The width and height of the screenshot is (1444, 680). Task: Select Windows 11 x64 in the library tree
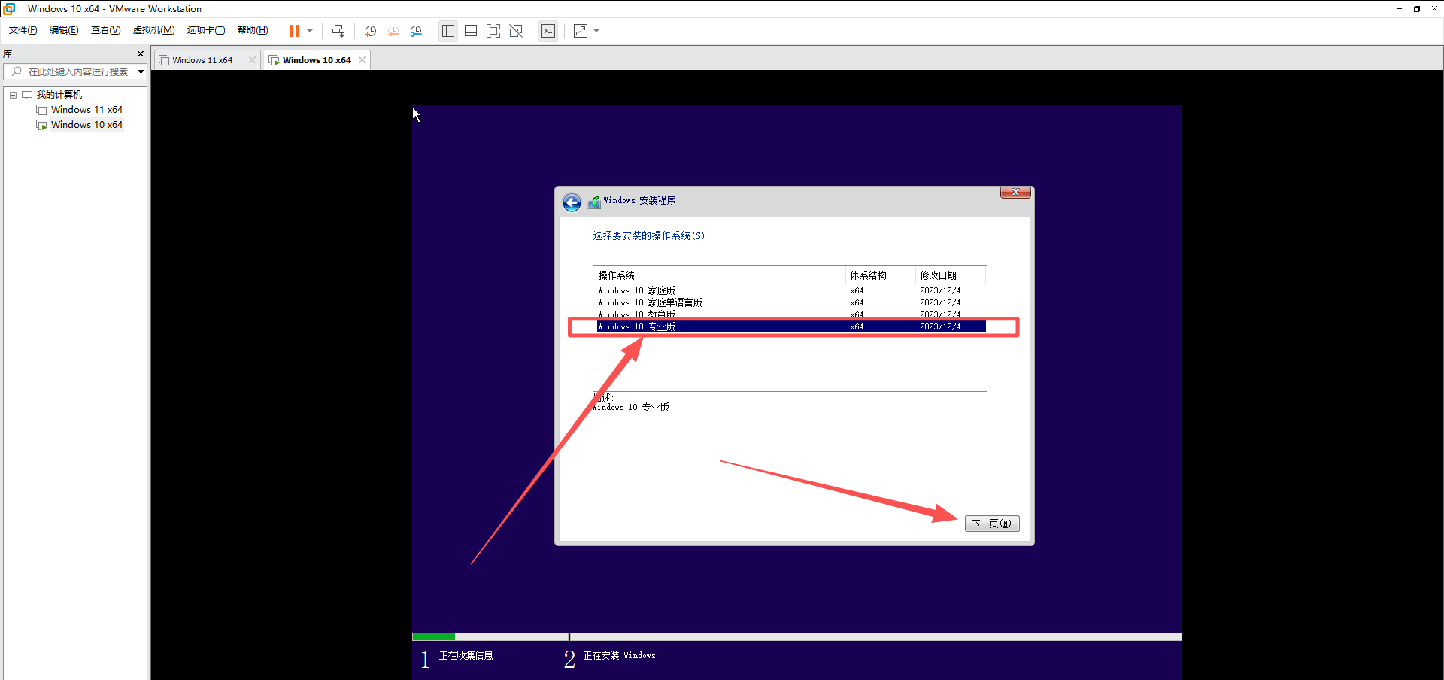[x=86, y=110]
